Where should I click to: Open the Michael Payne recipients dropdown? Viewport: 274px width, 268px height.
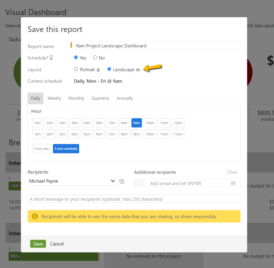(x=72, y=181)
